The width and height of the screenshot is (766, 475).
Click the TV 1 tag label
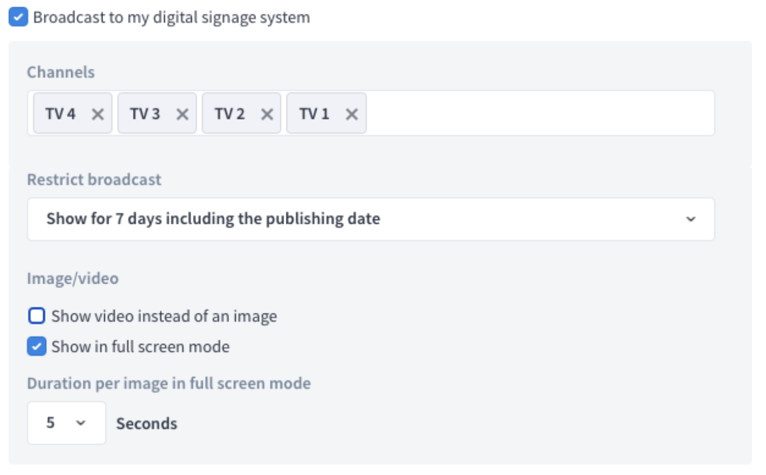(314, 114)
